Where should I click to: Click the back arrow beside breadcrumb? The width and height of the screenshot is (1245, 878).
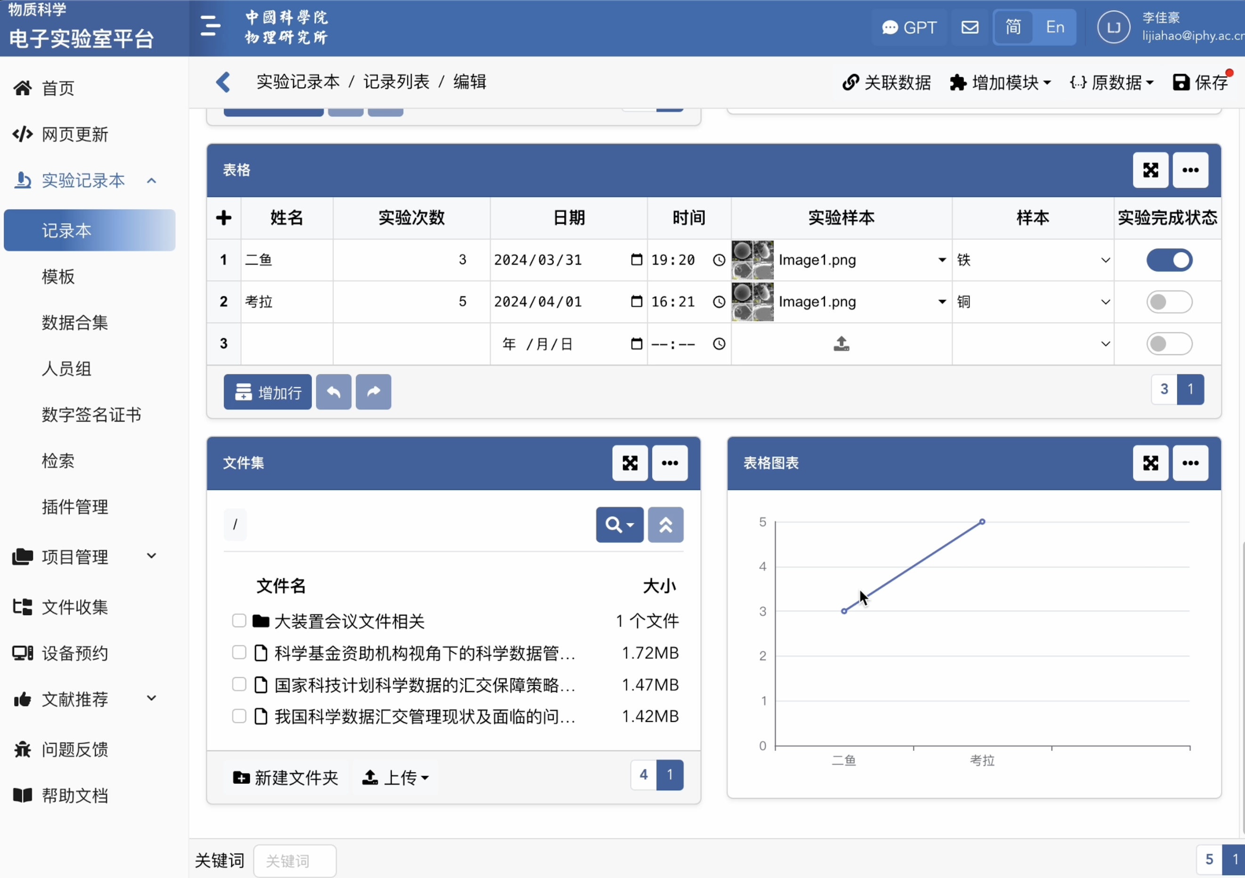pos(223,82)
